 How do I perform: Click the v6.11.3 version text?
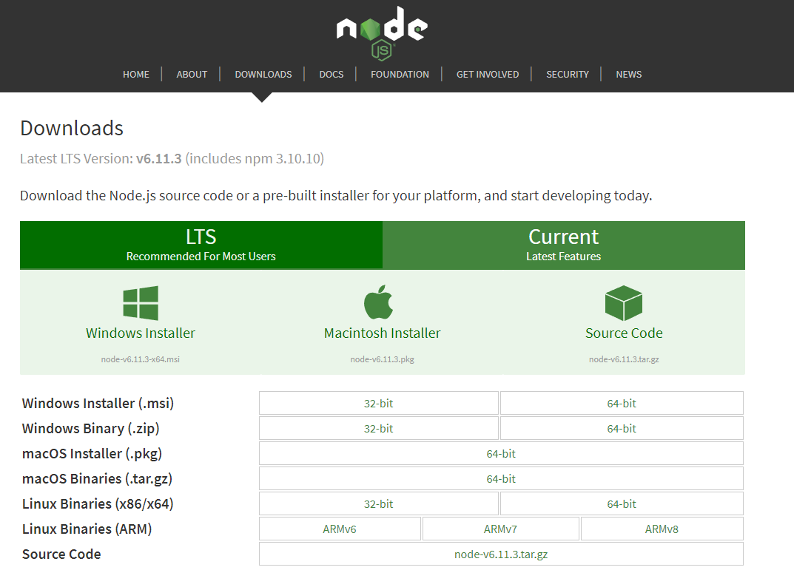point(159,159)
